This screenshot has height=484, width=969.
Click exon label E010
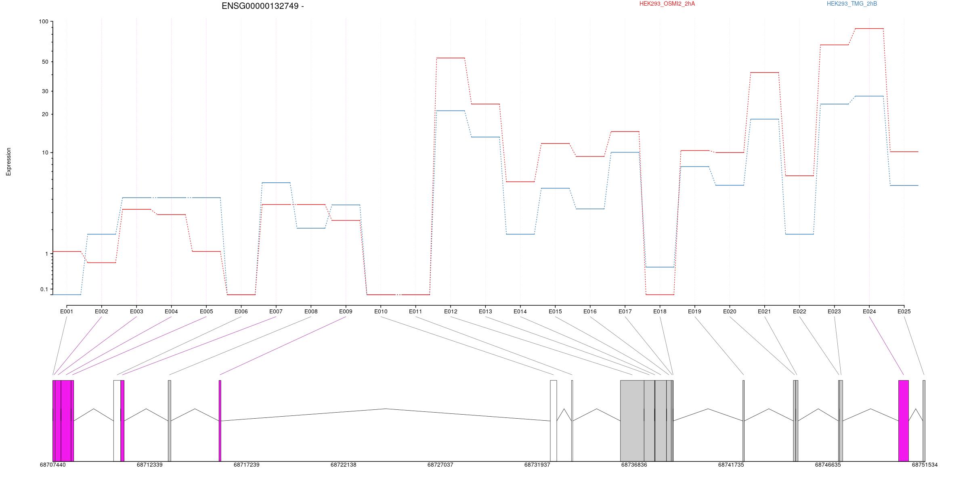pos(381,311)
